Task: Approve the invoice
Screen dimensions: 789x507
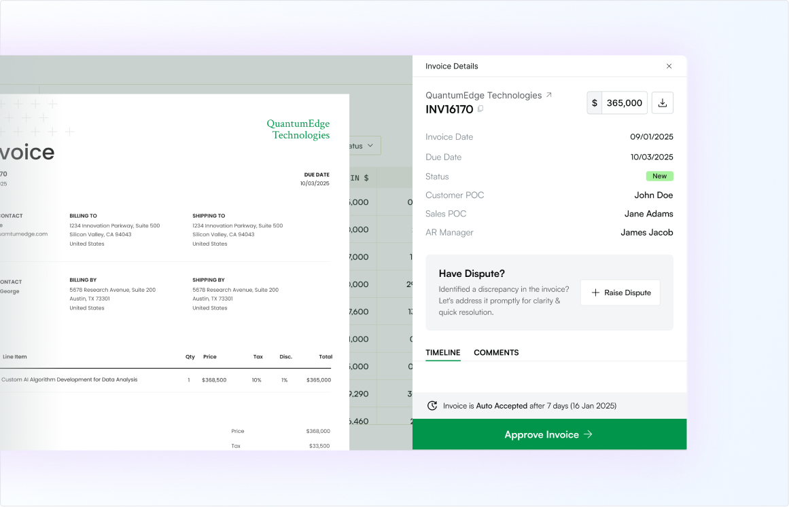Action: tap(549, 434)
